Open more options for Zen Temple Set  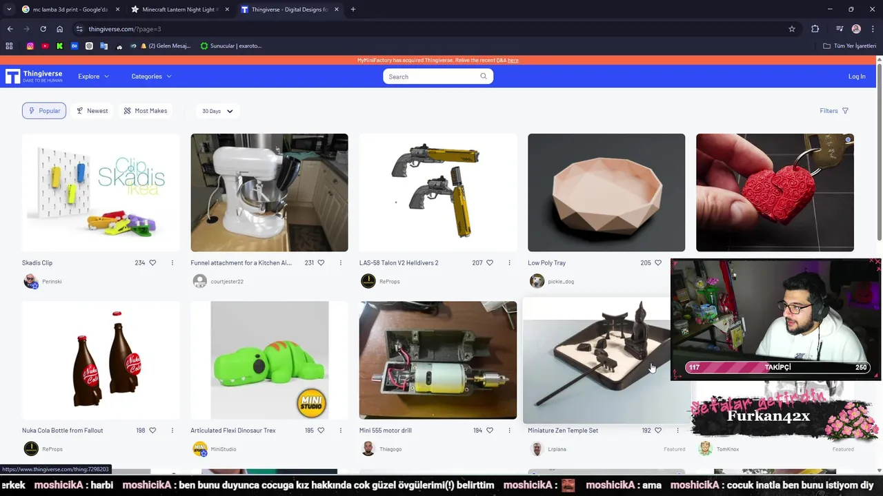pos(678,431)
